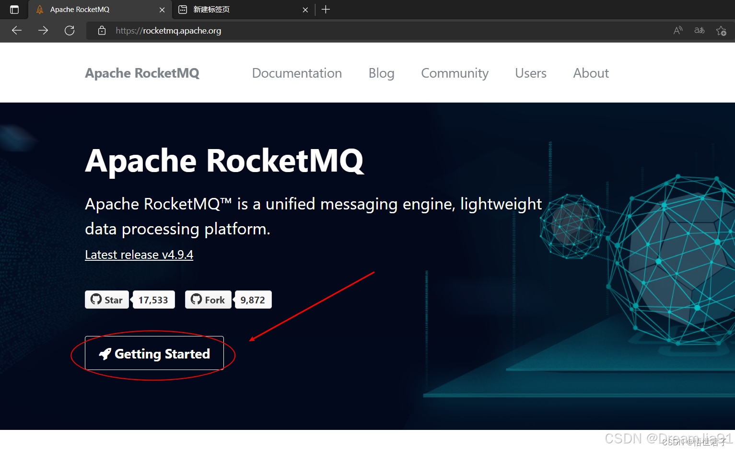Open the Blog navigation link
The image size is (735, 451).
(382, 73)
